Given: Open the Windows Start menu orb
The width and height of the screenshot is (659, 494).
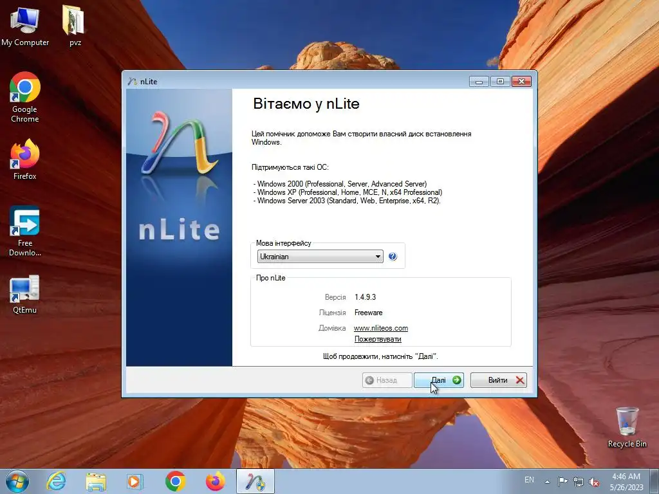Looking at the screenshot, I should (17, 481).
